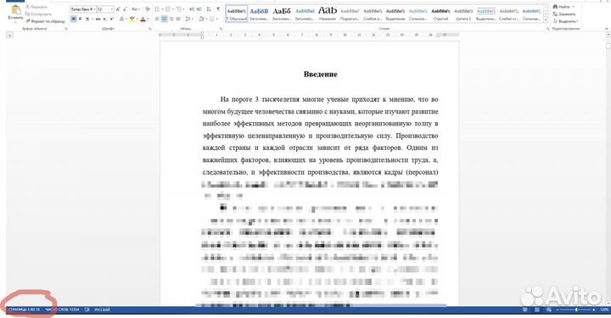This screenshot has width=611, height=318.
Task: Clear all formatting with the eraser icon
Action: pos(148,9)
